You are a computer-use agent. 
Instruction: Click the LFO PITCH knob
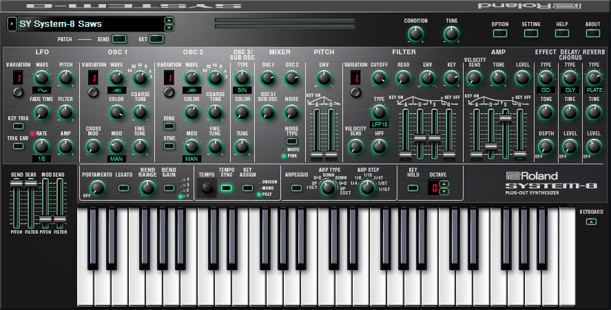[x=65, y=78]
